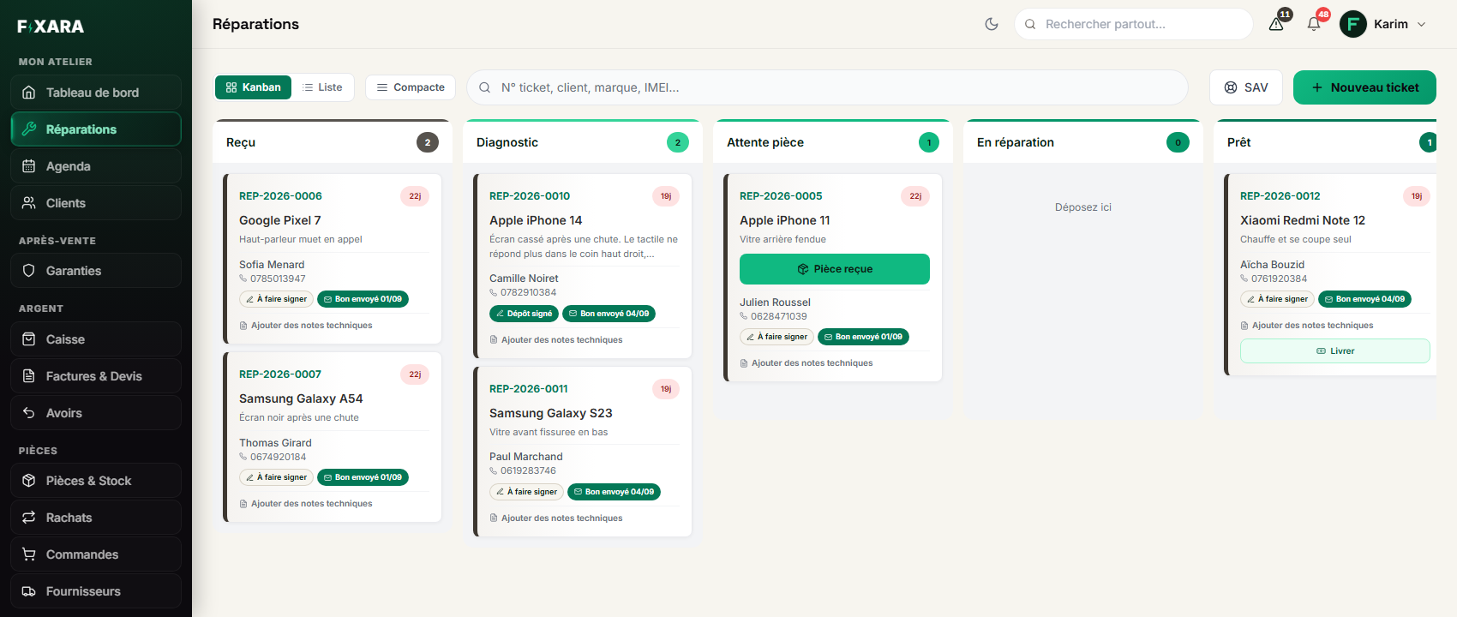Switch to Liste view
The height and width of the screenshot is (617, 1457).
click(322, 87)
